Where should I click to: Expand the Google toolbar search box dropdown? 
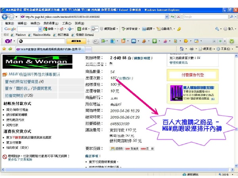pyautogui.click(x=40, y=29)
